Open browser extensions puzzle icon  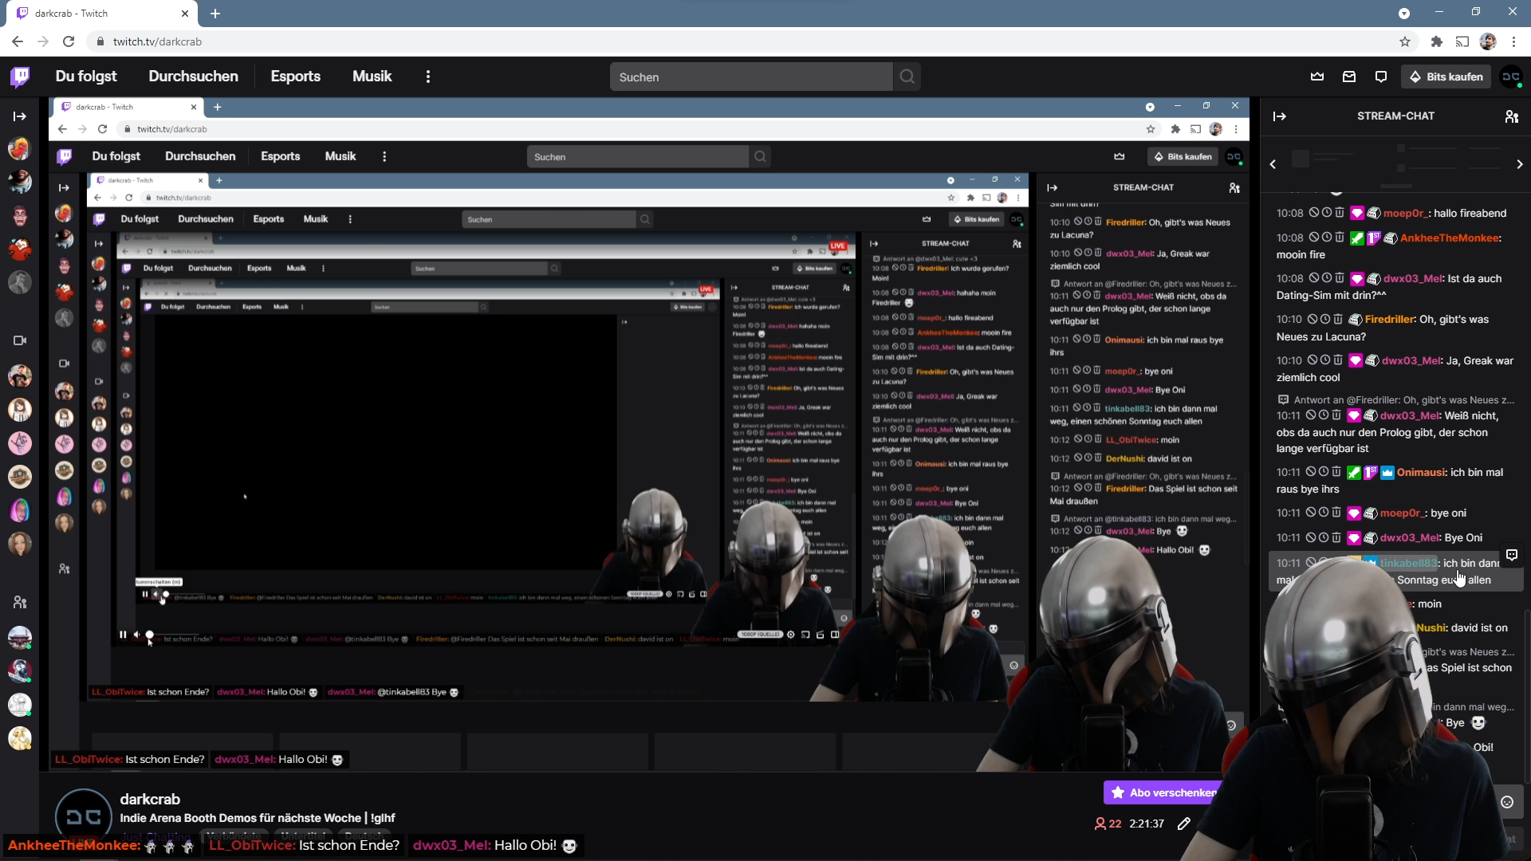[1437, 41]
